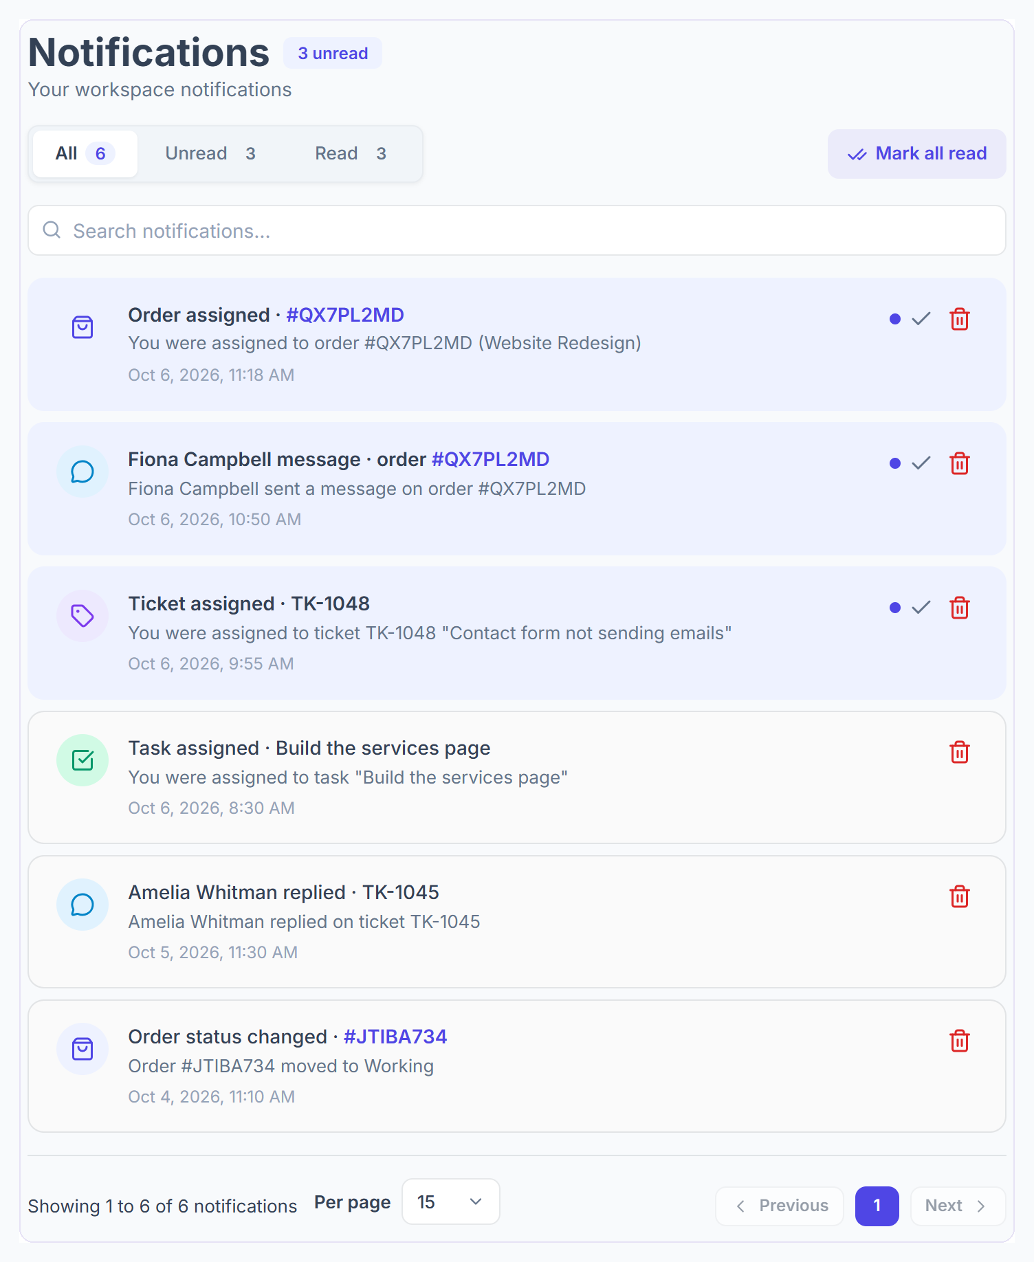Click the checkbox icon for Task assigned
Image resolution: width=1034 pixels, height=1262 pixels.
coord(82,760)
